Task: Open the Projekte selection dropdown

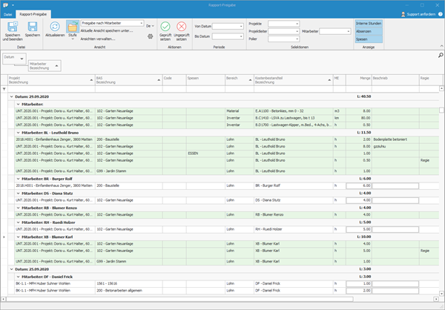Action: [297, 24]
